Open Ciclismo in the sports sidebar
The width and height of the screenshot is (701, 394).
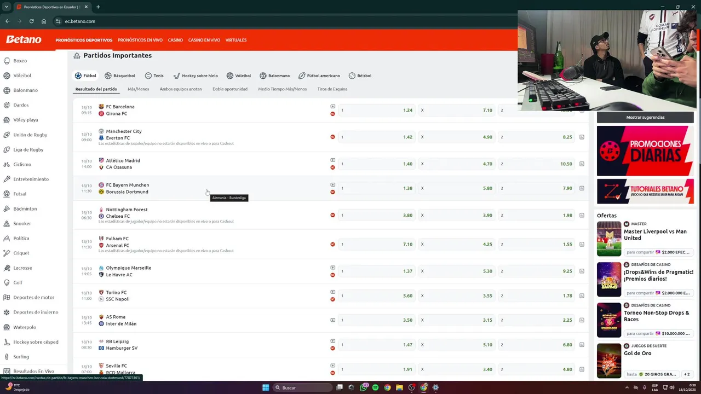pyautogui.click(x=22, y=164)
